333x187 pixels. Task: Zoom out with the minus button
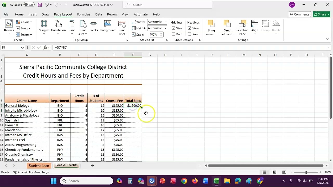pos(292,172)
